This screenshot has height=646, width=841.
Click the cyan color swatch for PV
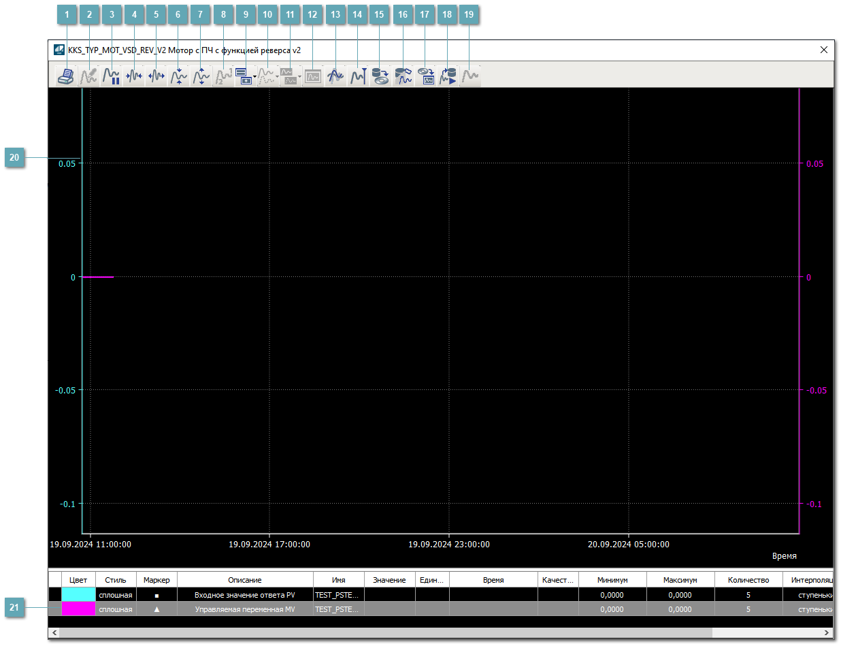coord(78,595)
